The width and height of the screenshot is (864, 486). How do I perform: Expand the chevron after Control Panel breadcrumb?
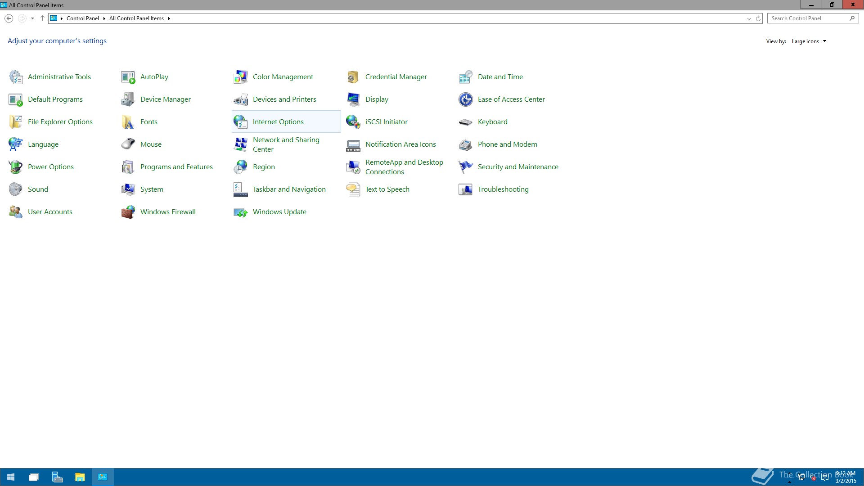[104, 18]
